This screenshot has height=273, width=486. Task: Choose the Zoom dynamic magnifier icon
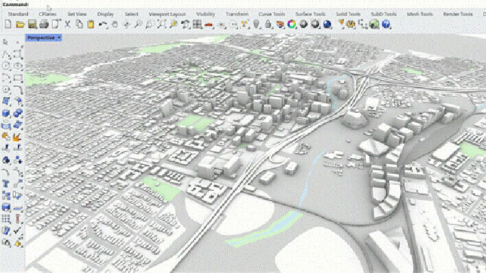[x=138, y=24]
